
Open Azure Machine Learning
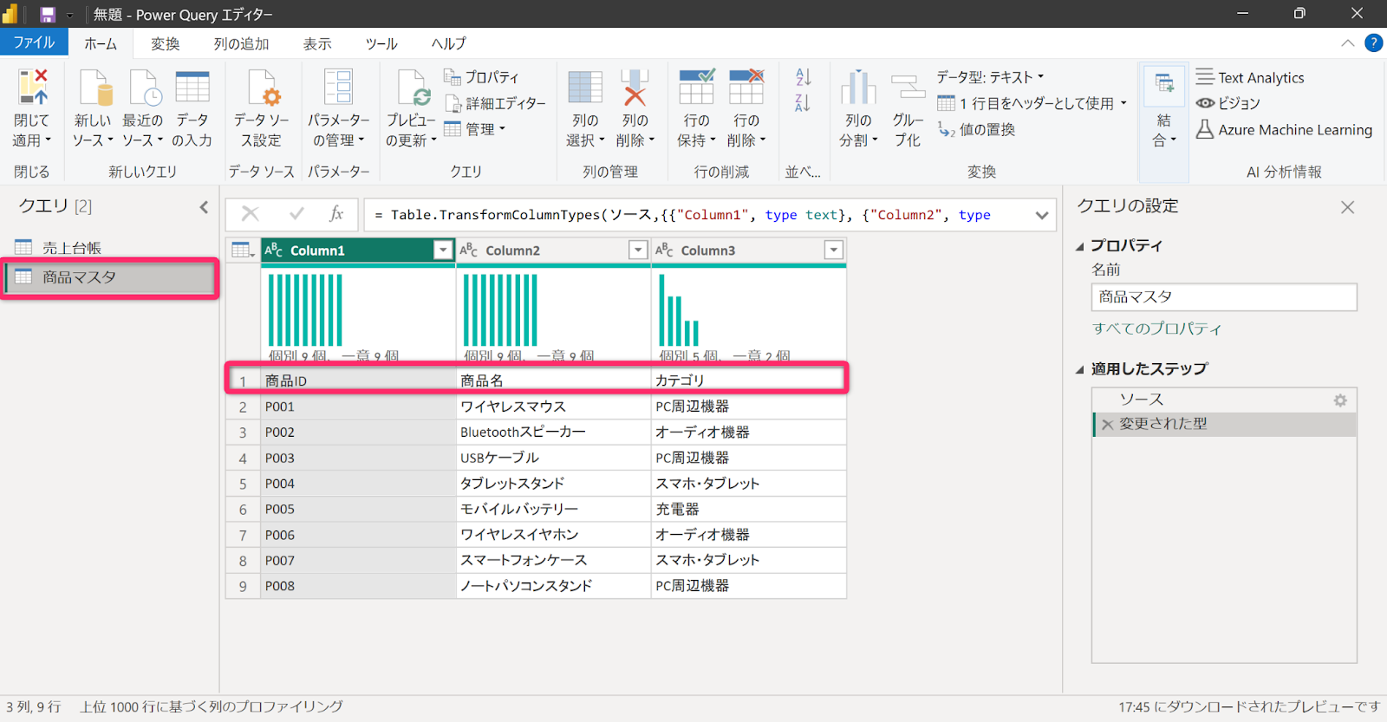tap(1284, 129)
